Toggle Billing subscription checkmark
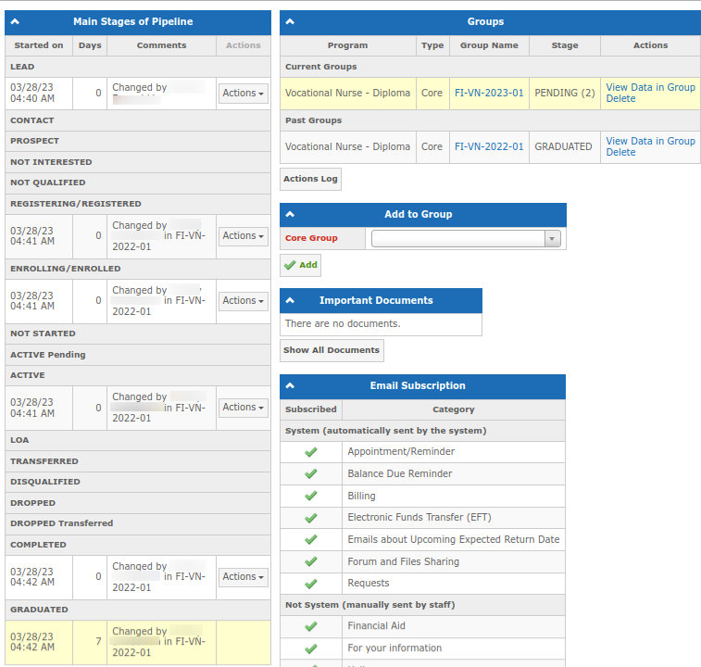Viewport: 701px width, 667px height. [311, 496]
